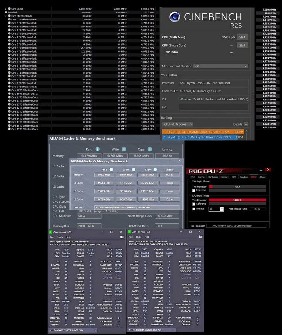Open the CPU (Multi Core) ranking dropdown

[x=177, y=124]
